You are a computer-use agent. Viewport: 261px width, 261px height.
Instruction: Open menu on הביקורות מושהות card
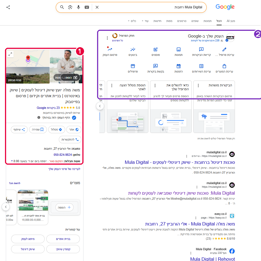(x=198, y=86)
